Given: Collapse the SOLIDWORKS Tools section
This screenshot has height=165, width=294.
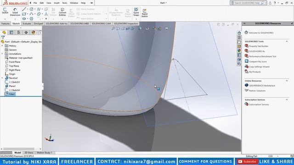Looking at the screenshot, I should 287,41.
